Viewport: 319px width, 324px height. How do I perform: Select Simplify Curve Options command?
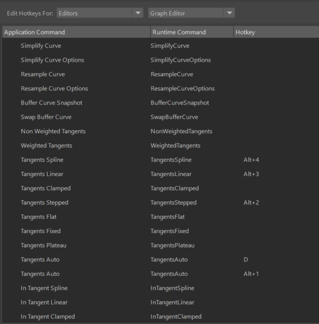(x=52, y=60)
